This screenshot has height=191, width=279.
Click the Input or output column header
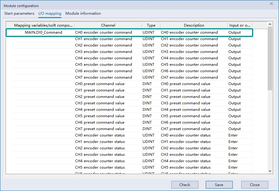point(240,25)
